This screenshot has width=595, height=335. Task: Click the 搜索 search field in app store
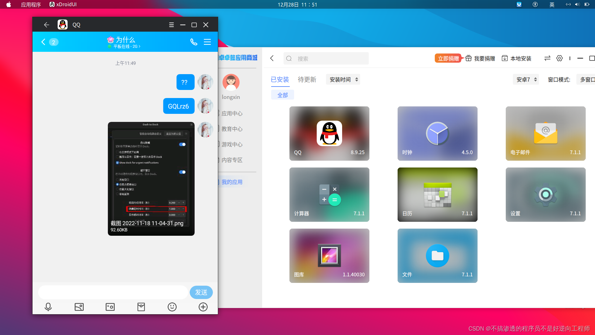point(326,58)
